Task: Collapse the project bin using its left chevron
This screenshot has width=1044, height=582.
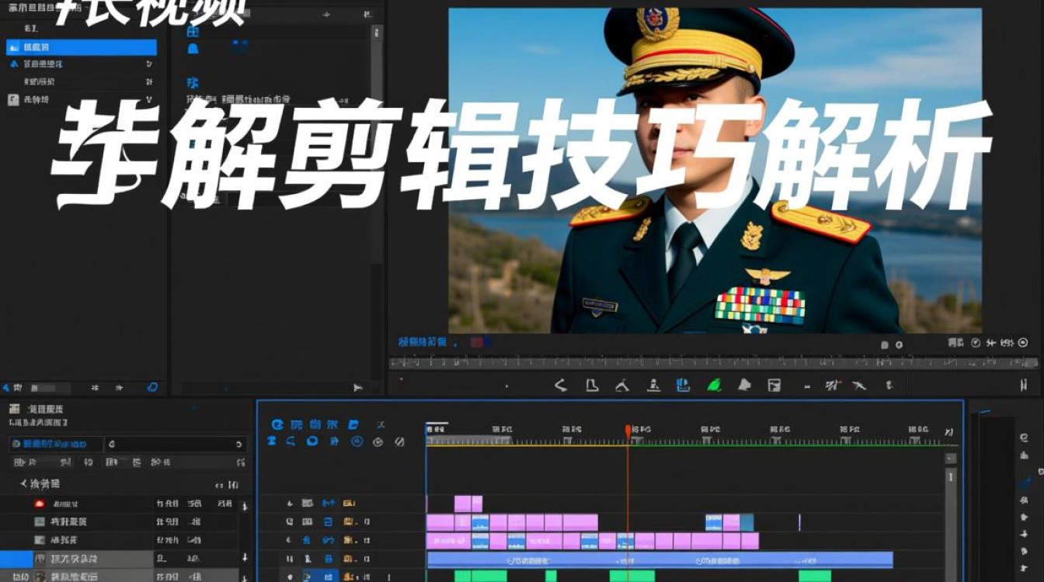Action: point(23,483)
